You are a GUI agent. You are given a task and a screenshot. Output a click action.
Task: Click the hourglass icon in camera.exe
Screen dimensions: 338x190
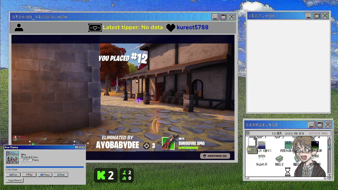click(288, 172)
